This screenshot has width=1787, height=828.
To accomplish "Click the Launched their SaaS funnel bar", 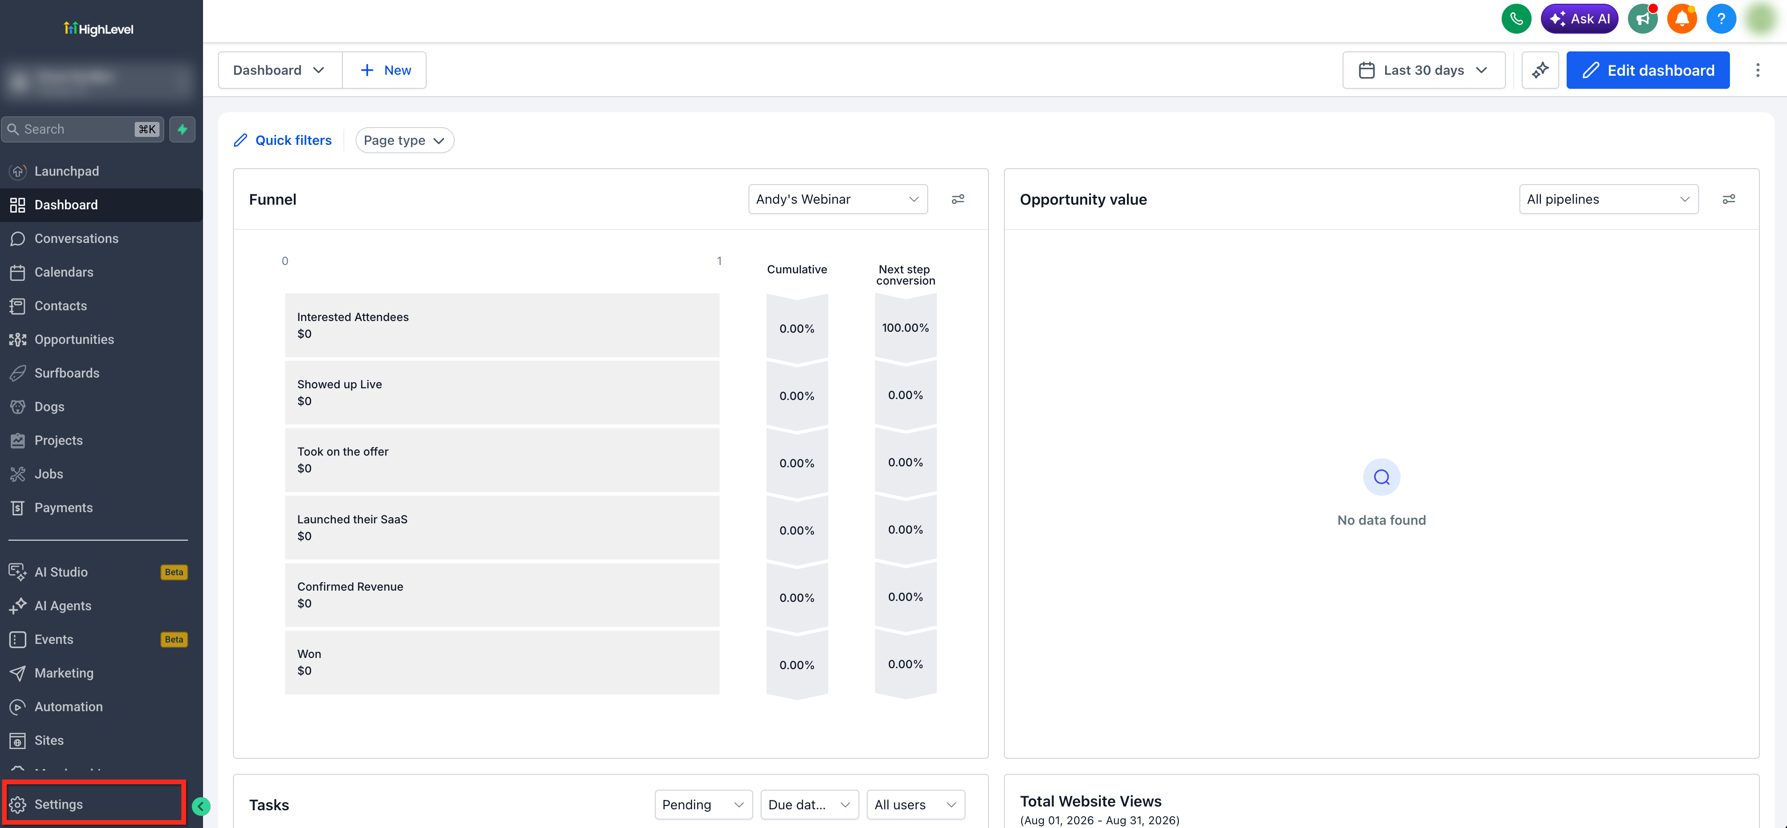I will click(501, 527).
